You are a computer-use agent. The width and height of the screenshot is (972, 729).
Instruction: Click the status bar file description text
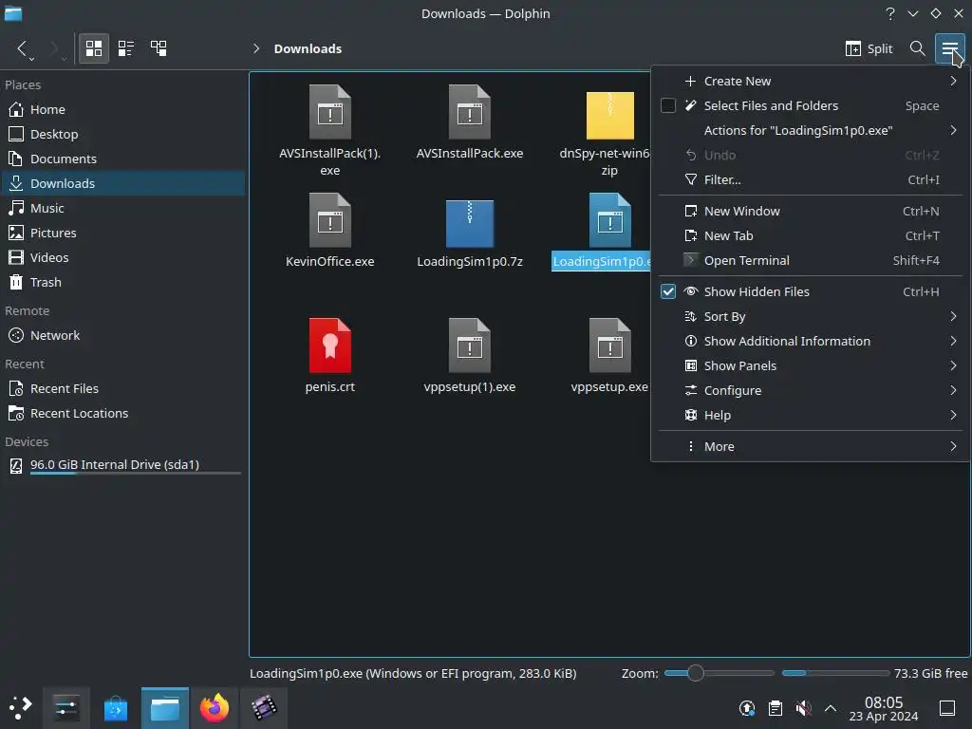413,674
